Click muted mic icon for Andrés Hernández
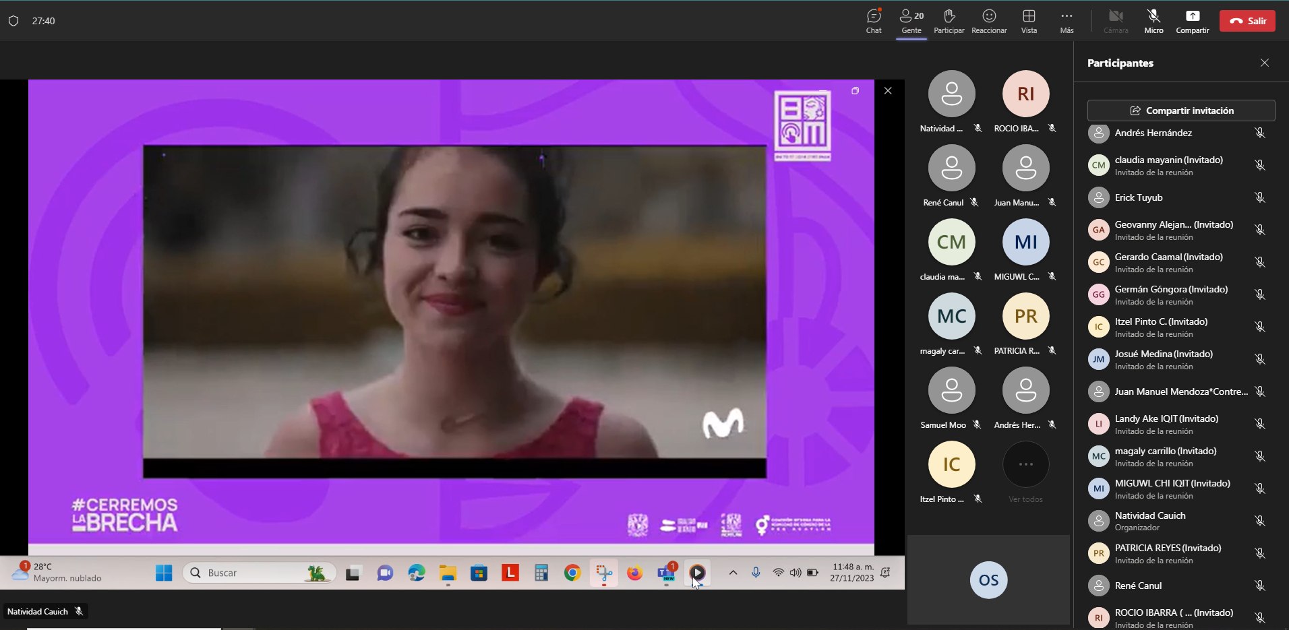1289x630 pixels. pyautogui.click(x=1259, y=133)
